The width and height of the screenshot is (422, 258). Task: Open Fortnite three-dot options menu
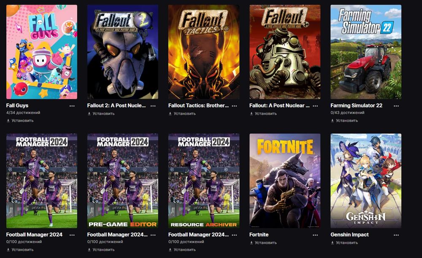click(315, 235)
